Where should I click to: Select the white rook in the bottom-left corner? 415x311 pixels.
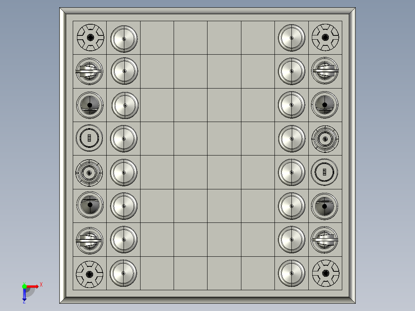[x=90, y=273]
